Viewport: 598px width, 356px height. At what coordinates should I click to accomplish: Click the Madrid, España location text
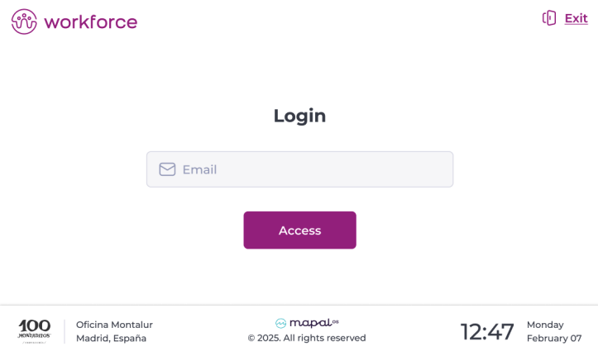111,338
